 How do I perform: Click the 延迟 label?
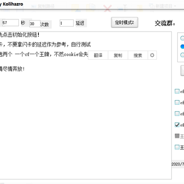(80, 23)
